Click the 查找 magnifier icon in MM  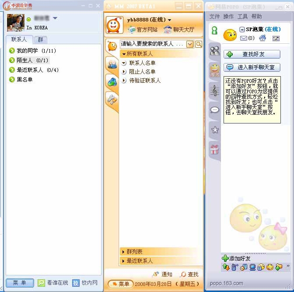183,274
